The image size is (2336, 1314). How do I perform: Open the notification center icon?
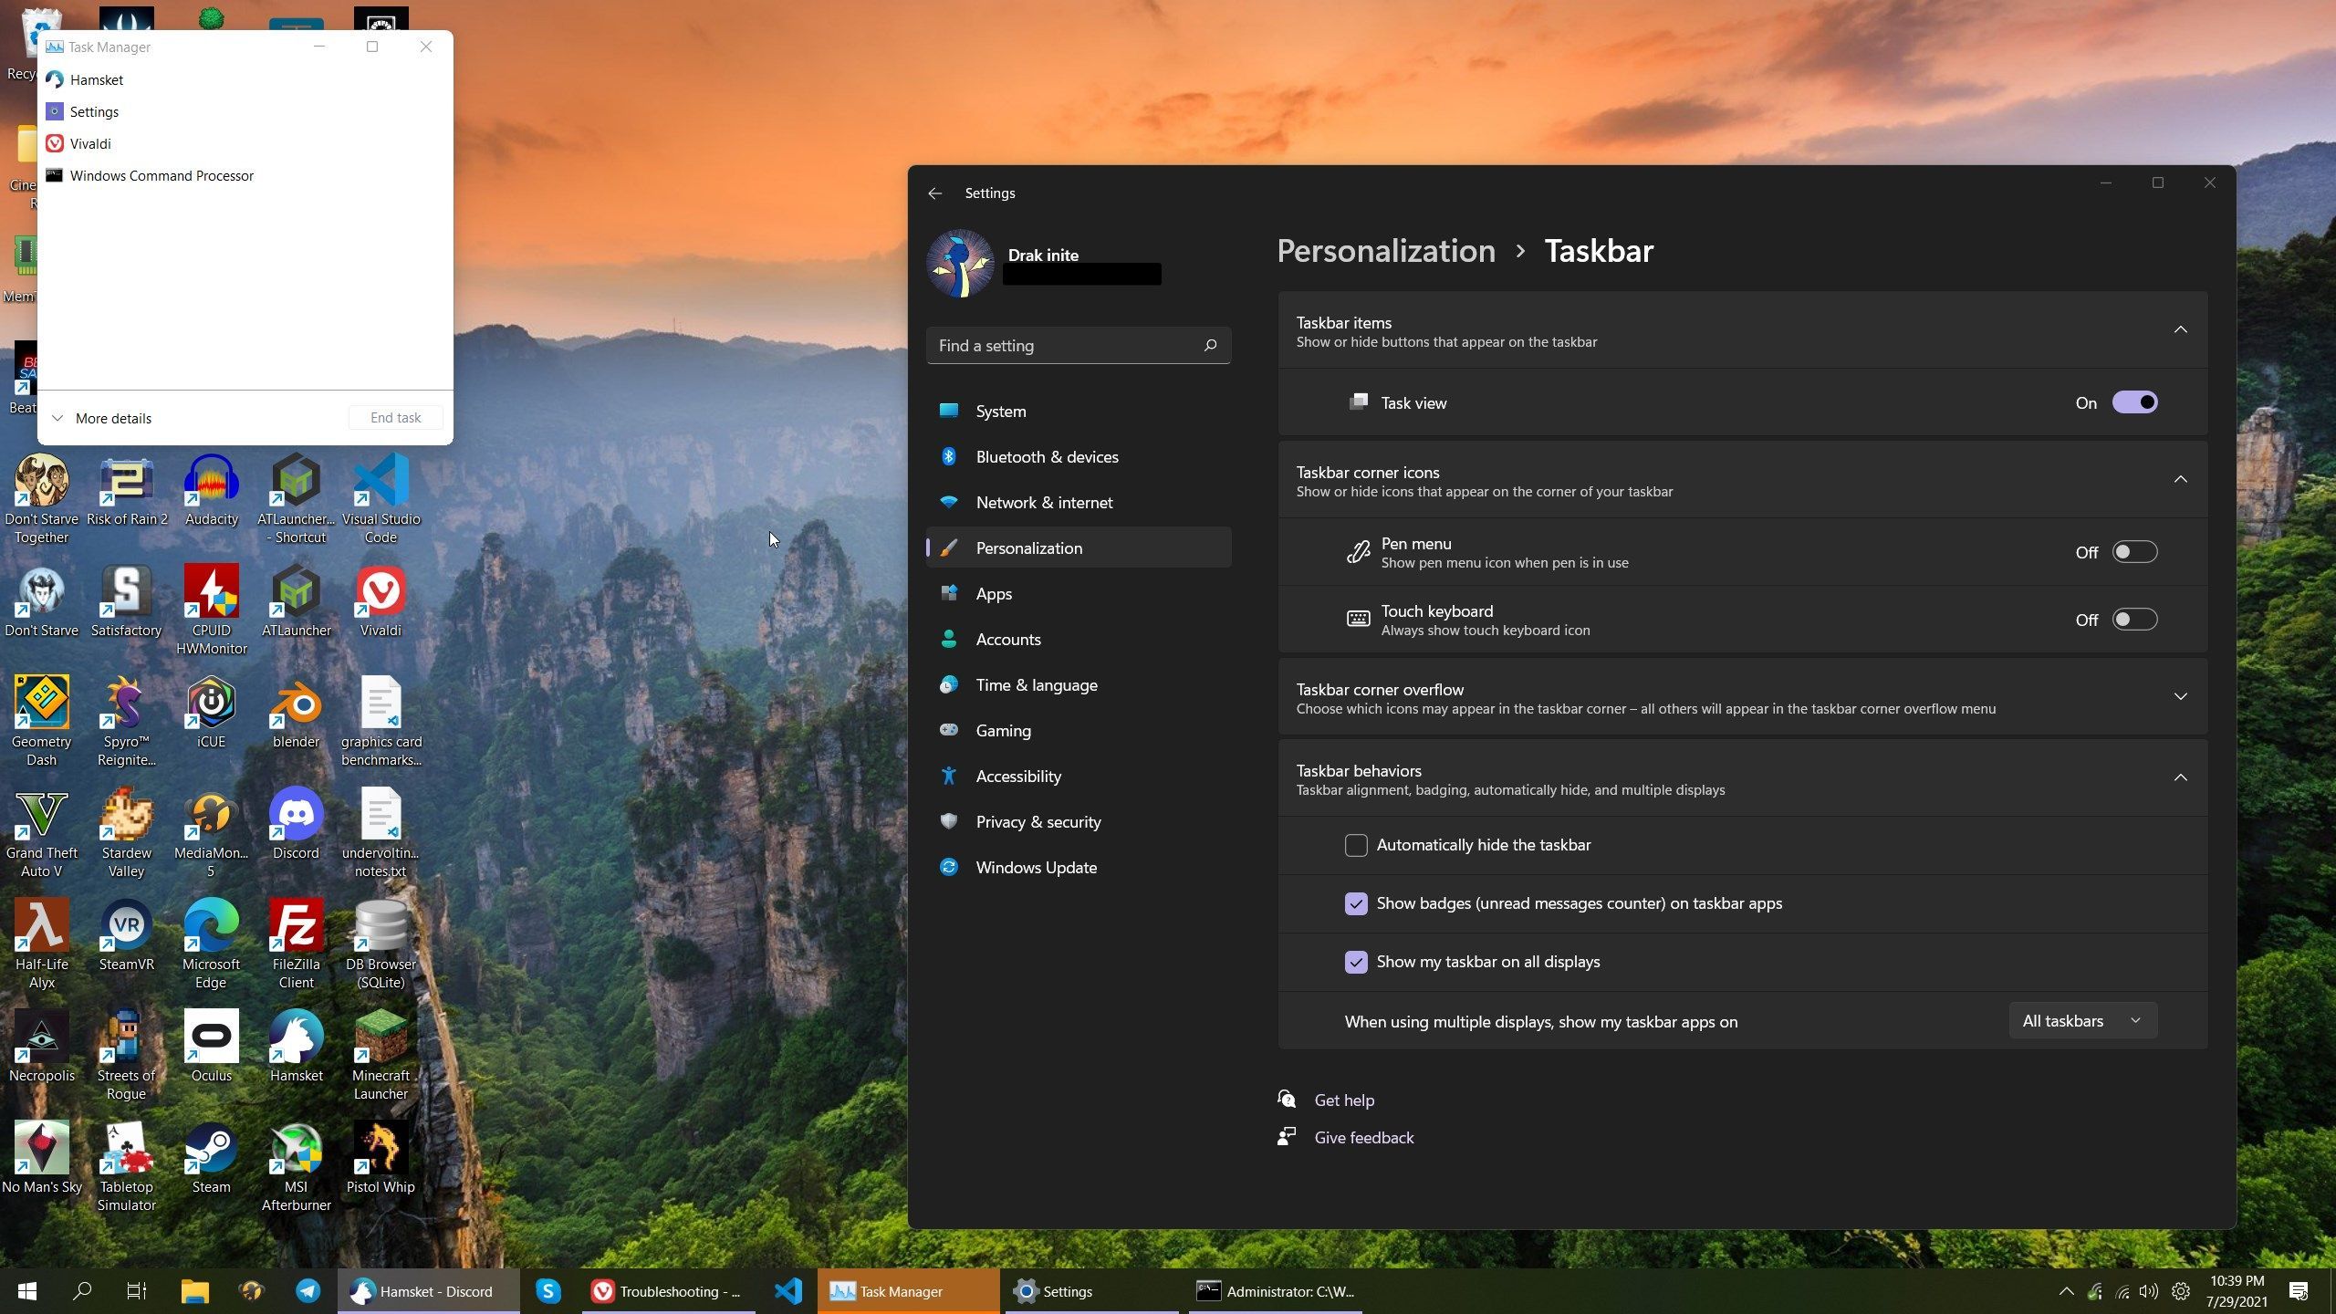2299,1291
